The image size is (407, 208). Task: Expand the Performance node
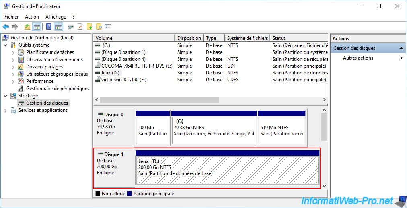(13, 81)
